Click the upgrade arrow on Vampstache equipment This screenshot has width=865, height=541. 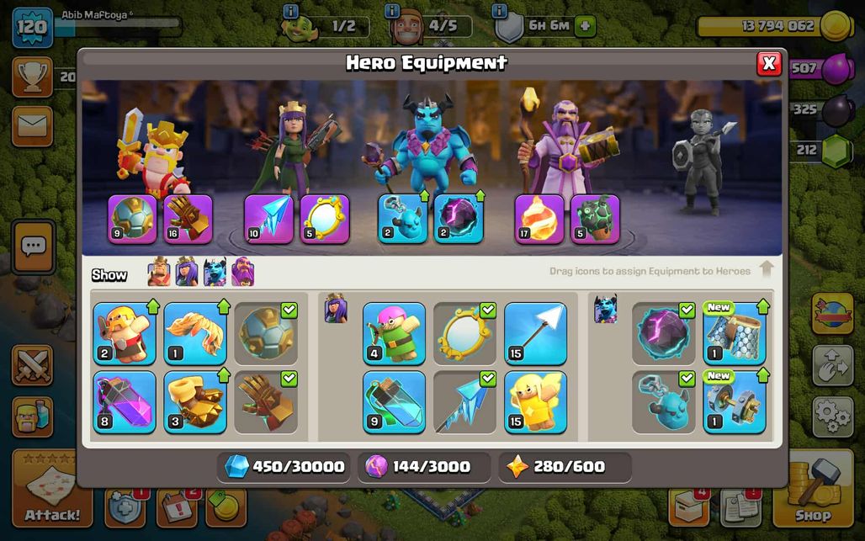(224, 306)
